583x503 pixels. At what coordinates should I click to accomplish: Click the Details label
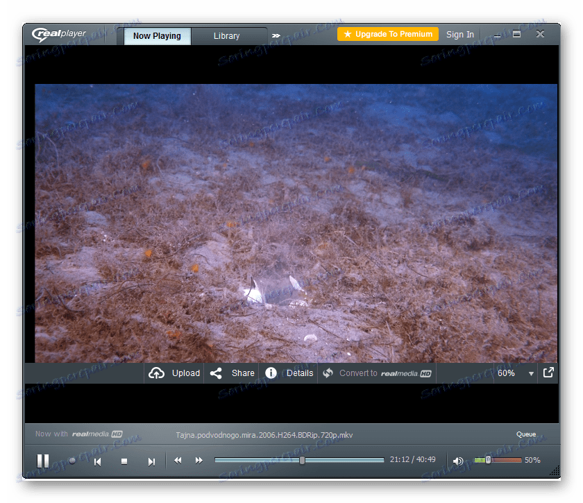pyautogui.click(x=300, y=373)
